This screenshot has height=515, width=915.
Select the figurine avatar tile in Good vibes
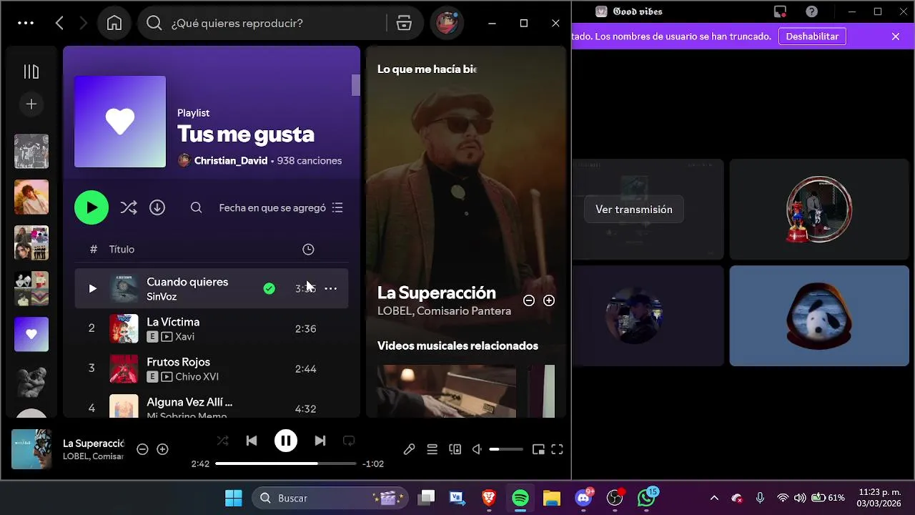pyautogui.click(x=819, y=209)
